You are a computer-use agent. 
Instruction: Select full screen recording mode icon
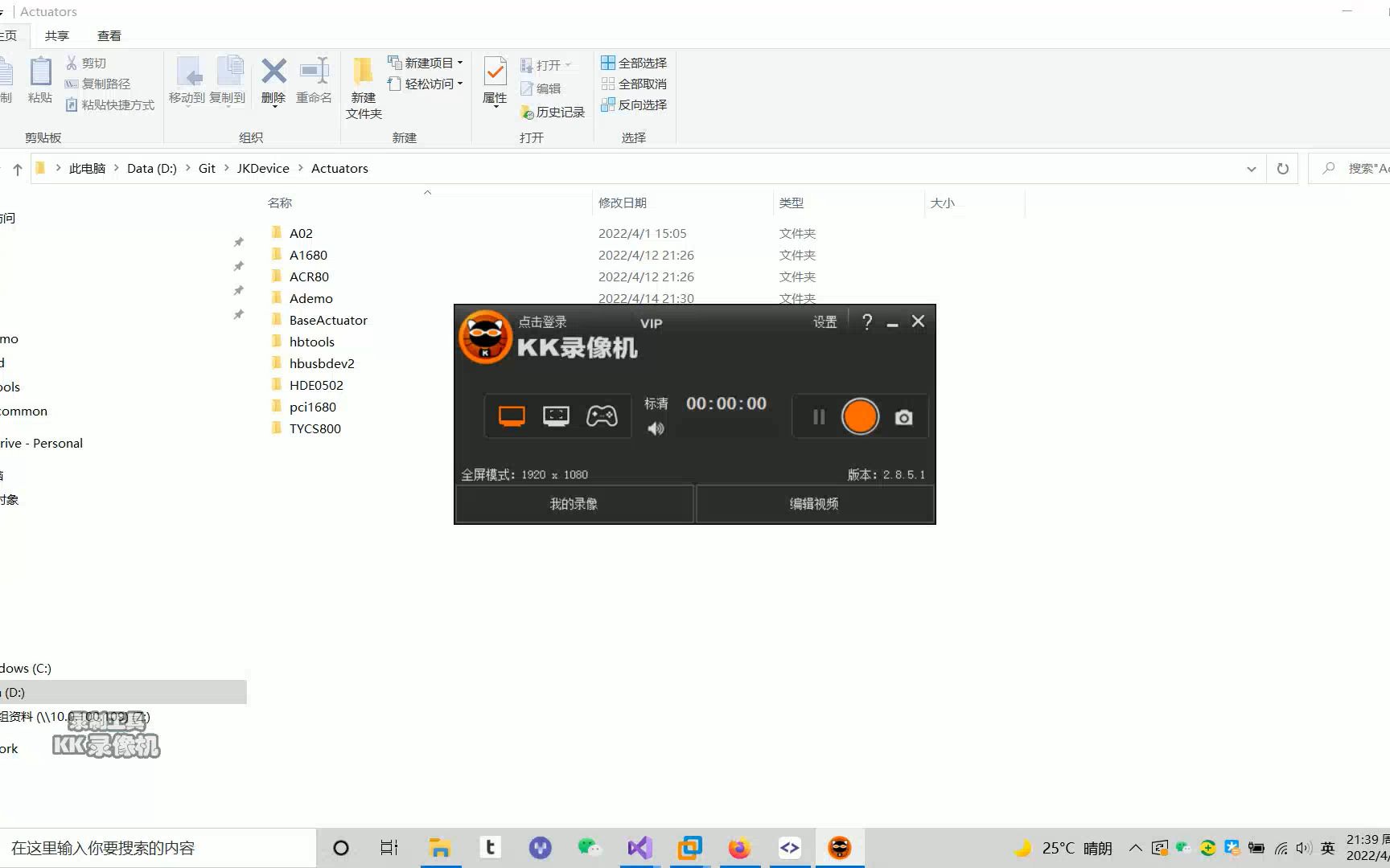(x=512, y=416)
